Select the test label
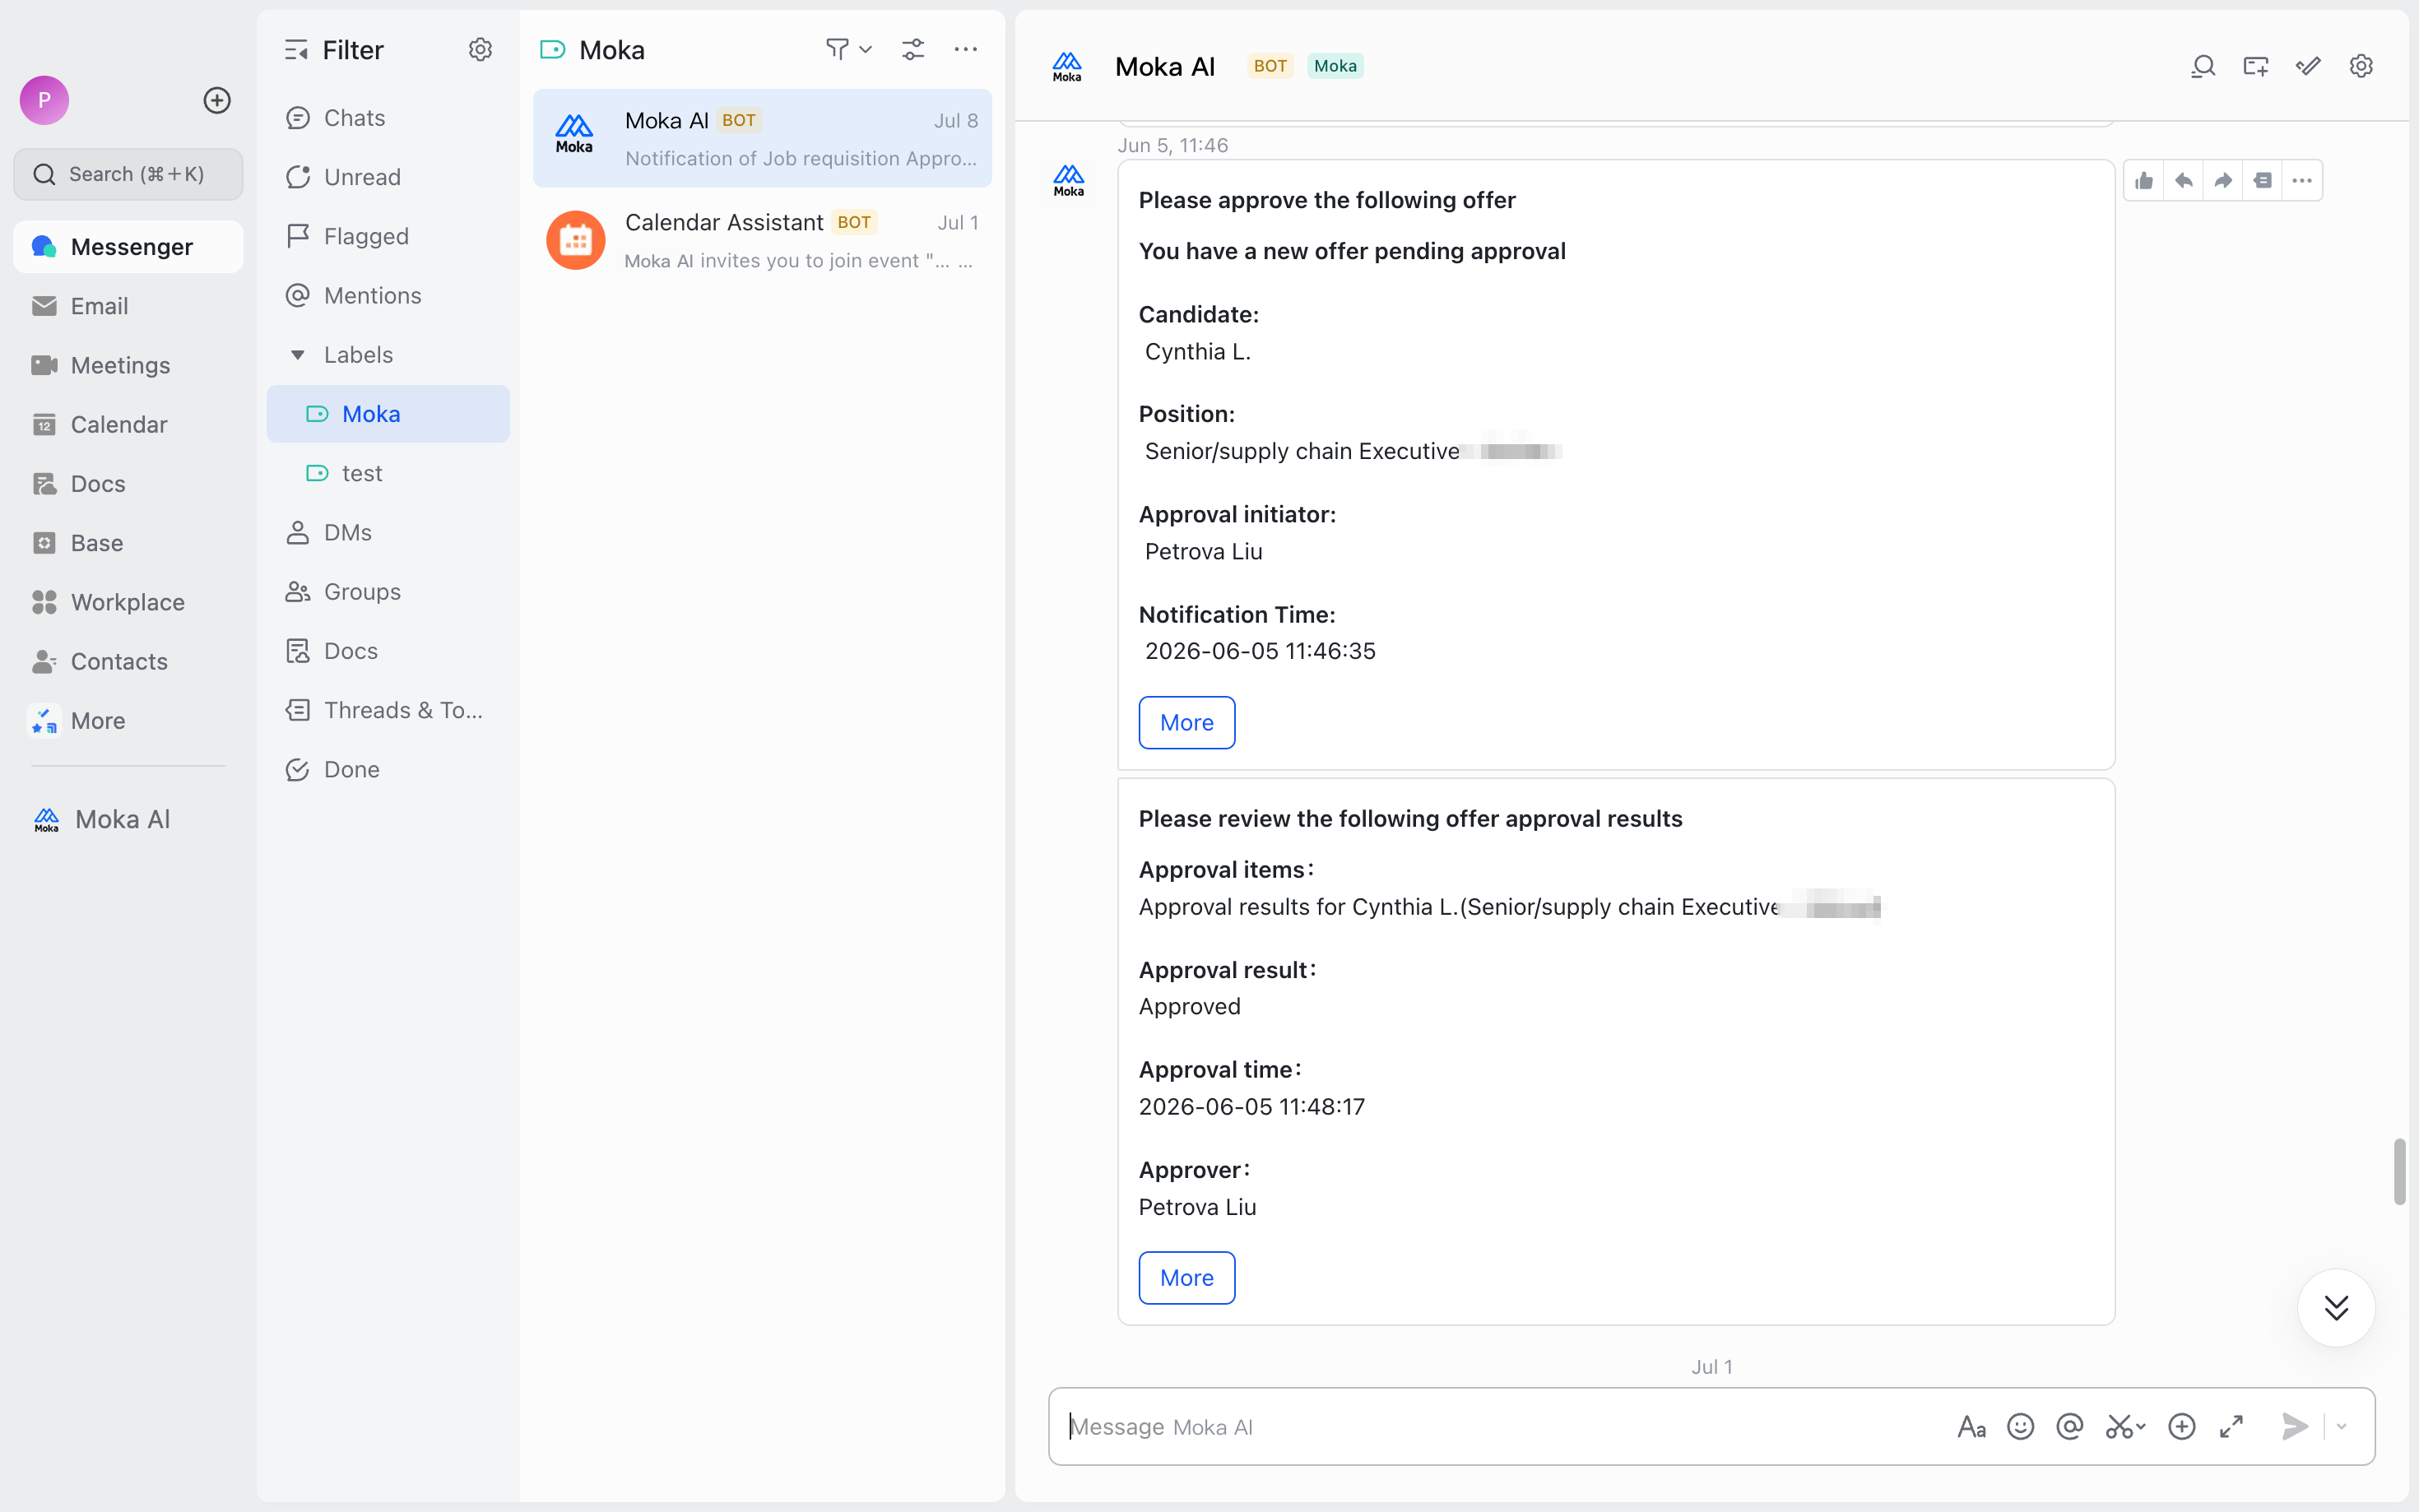2419x1512 pixels. pyautogui.click(x=388, y=473)
